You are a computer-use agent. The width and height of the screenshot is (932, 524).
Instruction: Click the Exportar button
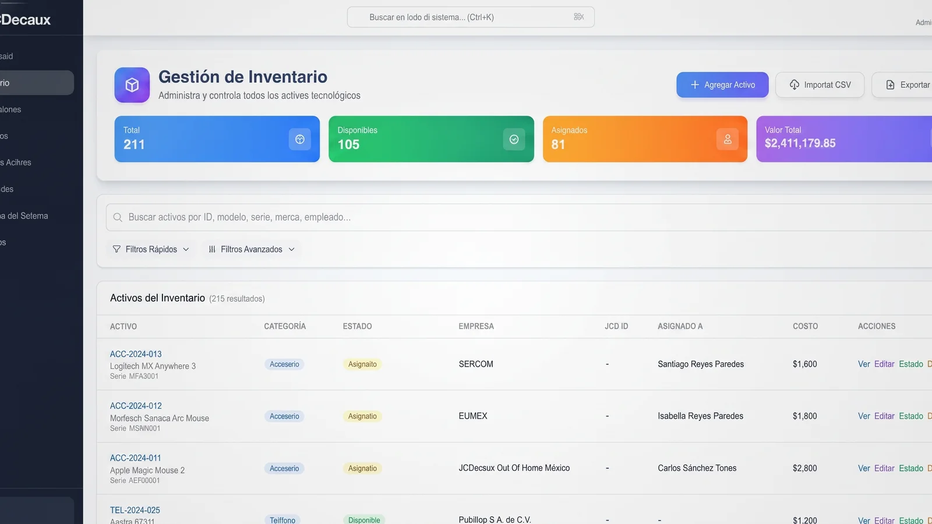(x=902, y=85)
